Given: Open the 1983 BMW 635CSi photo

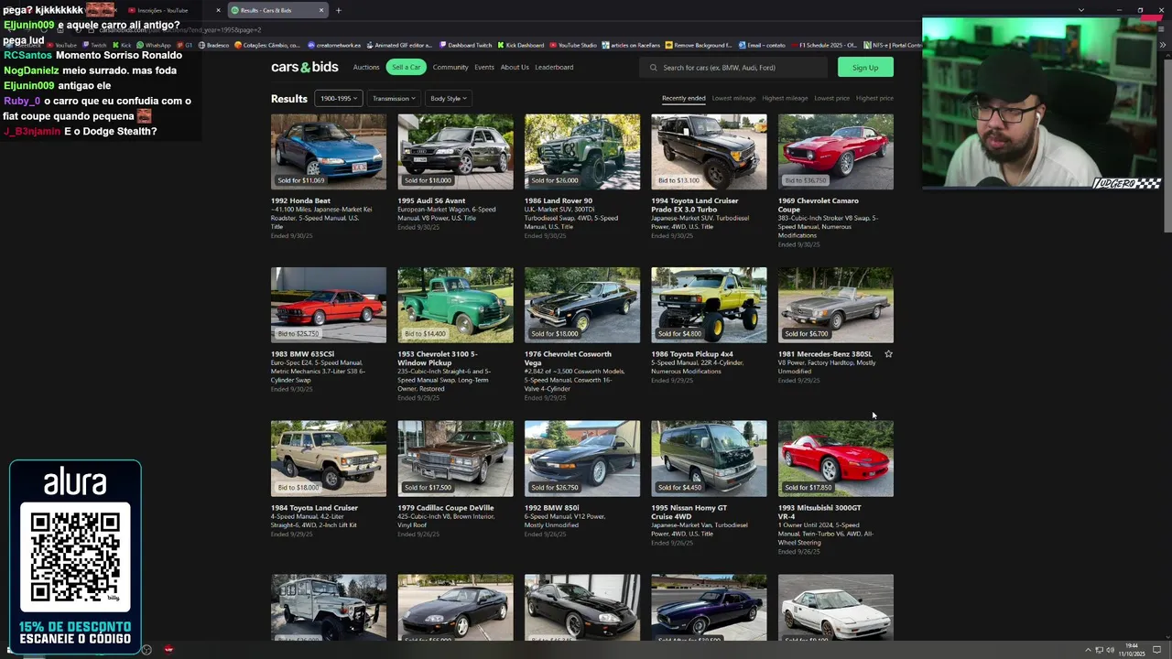Looking at the screenshot, I should 329,305.
